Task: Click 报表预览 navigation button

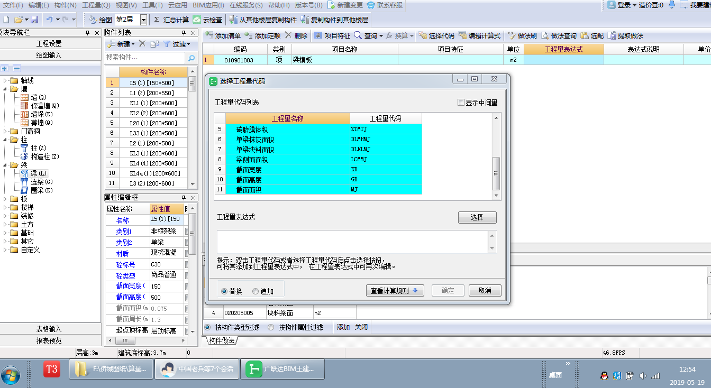Action: 49,340
